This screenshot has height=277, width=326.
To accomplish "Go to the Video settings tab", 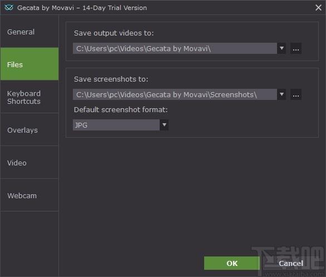I will (x=29, y=163).
